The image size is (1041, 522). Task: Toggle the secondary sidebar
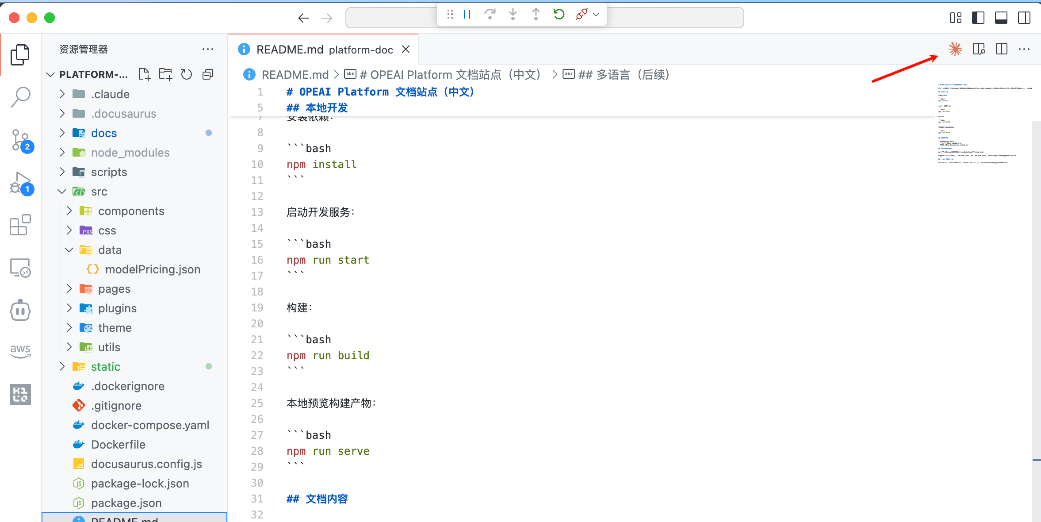[x=1024, y=18]
